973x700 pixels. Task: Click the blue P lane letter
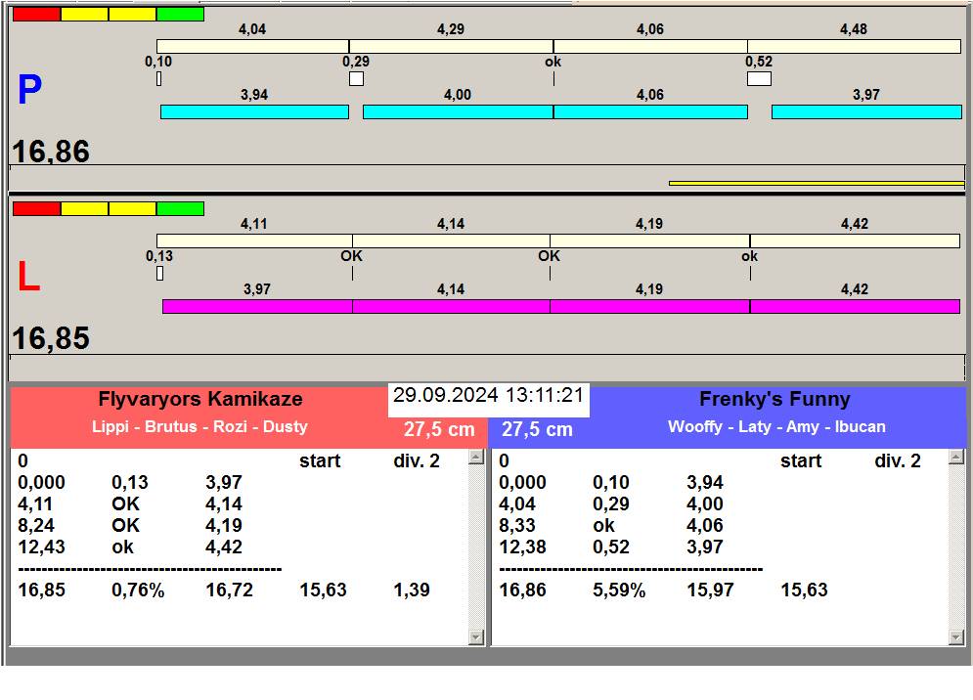pos(29,91)
